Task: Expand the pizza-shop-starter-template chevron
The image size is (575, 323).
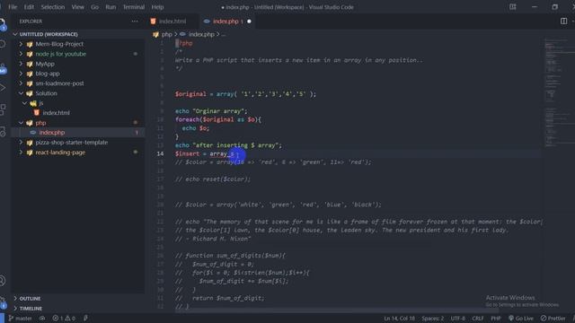Action: [21, 143]
